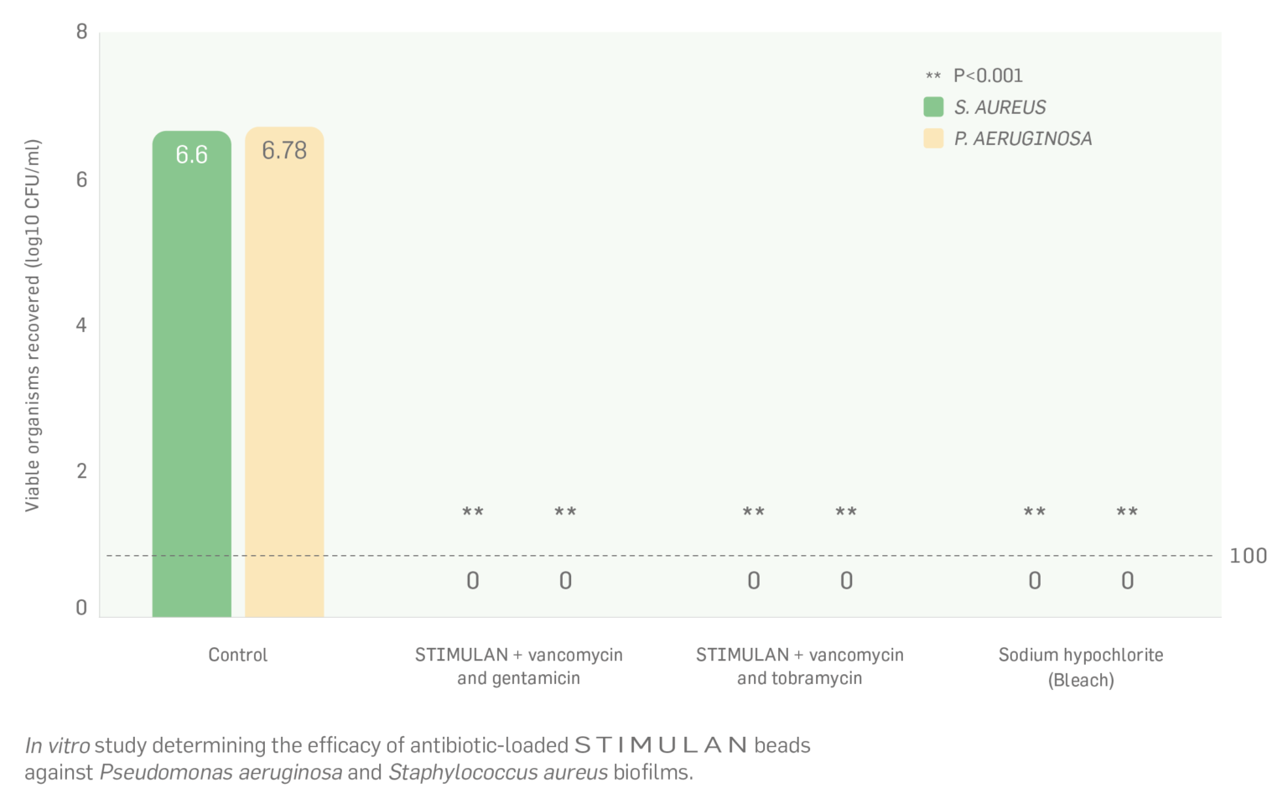Screen dimensions: 1288x809
Task: Click the yellow P. aeruginosa legend swatch
Action: point(933,138)
